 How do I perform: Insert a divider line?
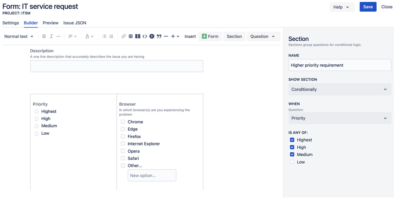166,36
